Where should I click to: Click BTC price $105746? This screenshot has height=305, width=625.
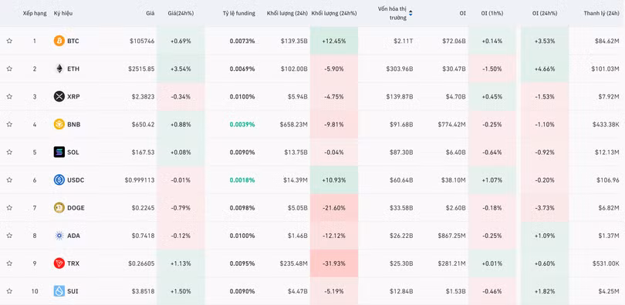click(142, 41)
